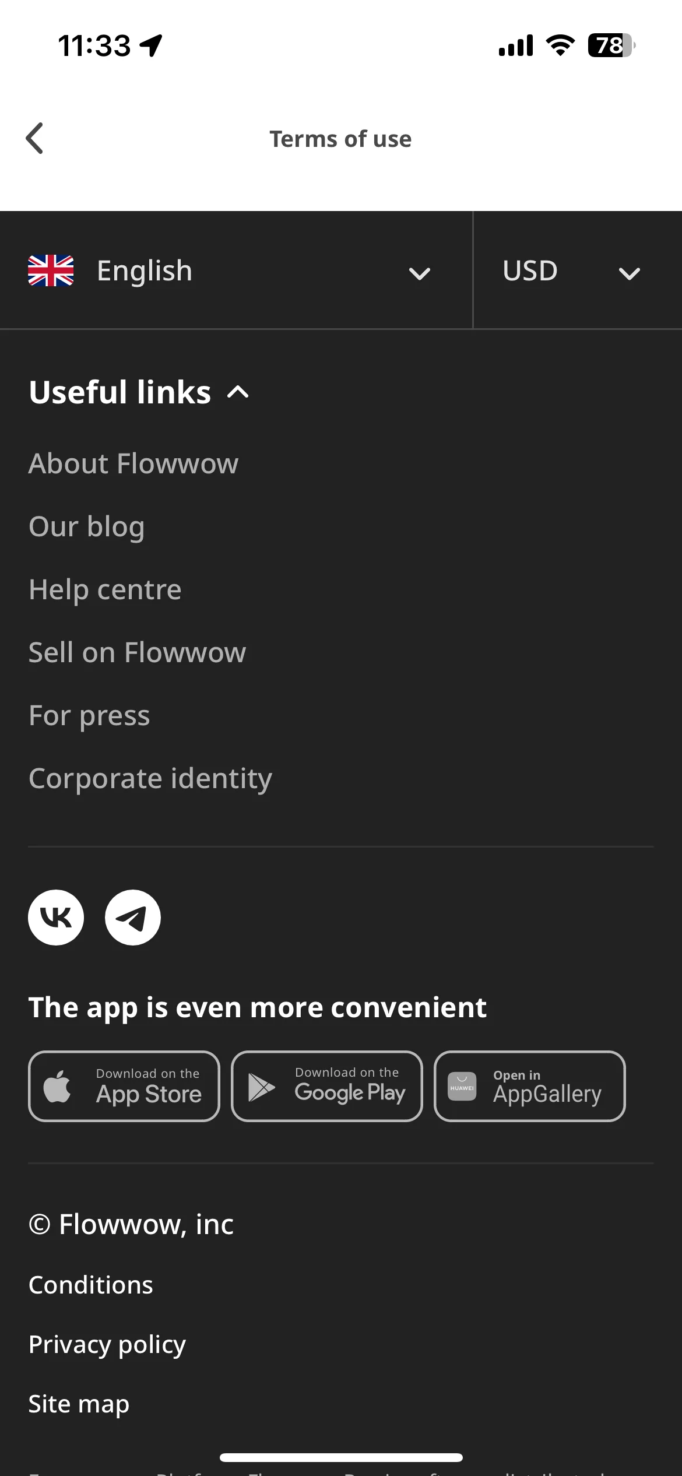Expand the English language dropdown
The width and height of the screenshot is (682, 1476).
pos(236,270)
